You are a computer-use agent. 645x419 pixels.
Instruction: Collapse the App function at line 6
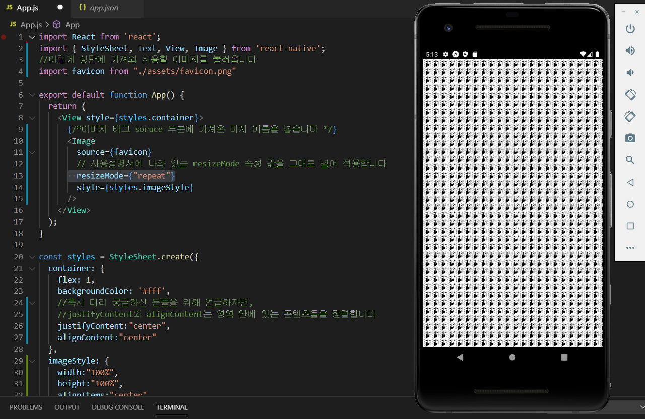point(32,95)
